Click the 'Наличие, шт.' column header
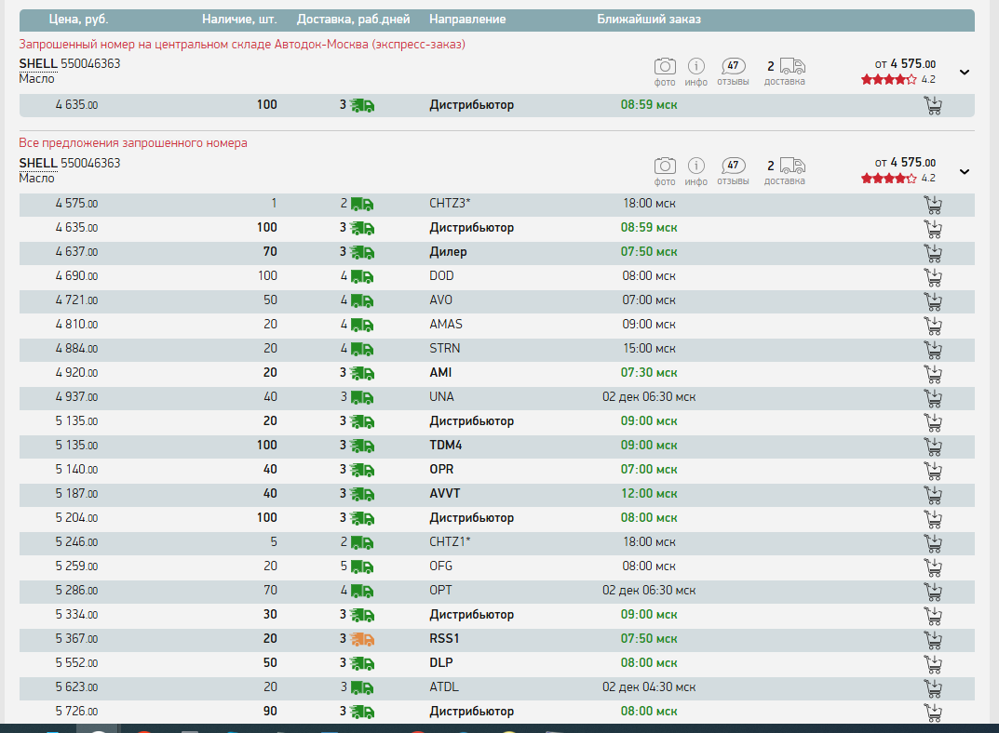This screenshot has width=999, height=733. pyautogui.click(x=239, y=20)
